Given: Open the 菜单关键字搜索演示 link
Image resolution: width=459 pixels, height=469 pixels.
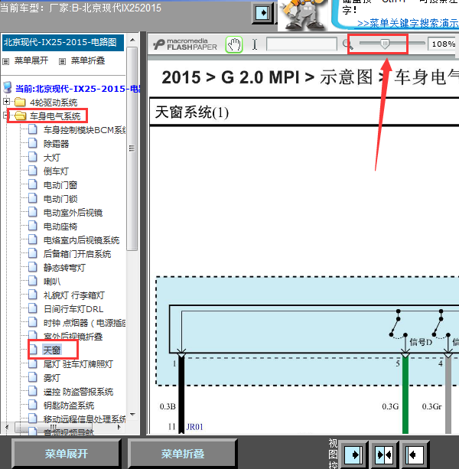Looking at the screenshot, I should [x=408, y=23].
